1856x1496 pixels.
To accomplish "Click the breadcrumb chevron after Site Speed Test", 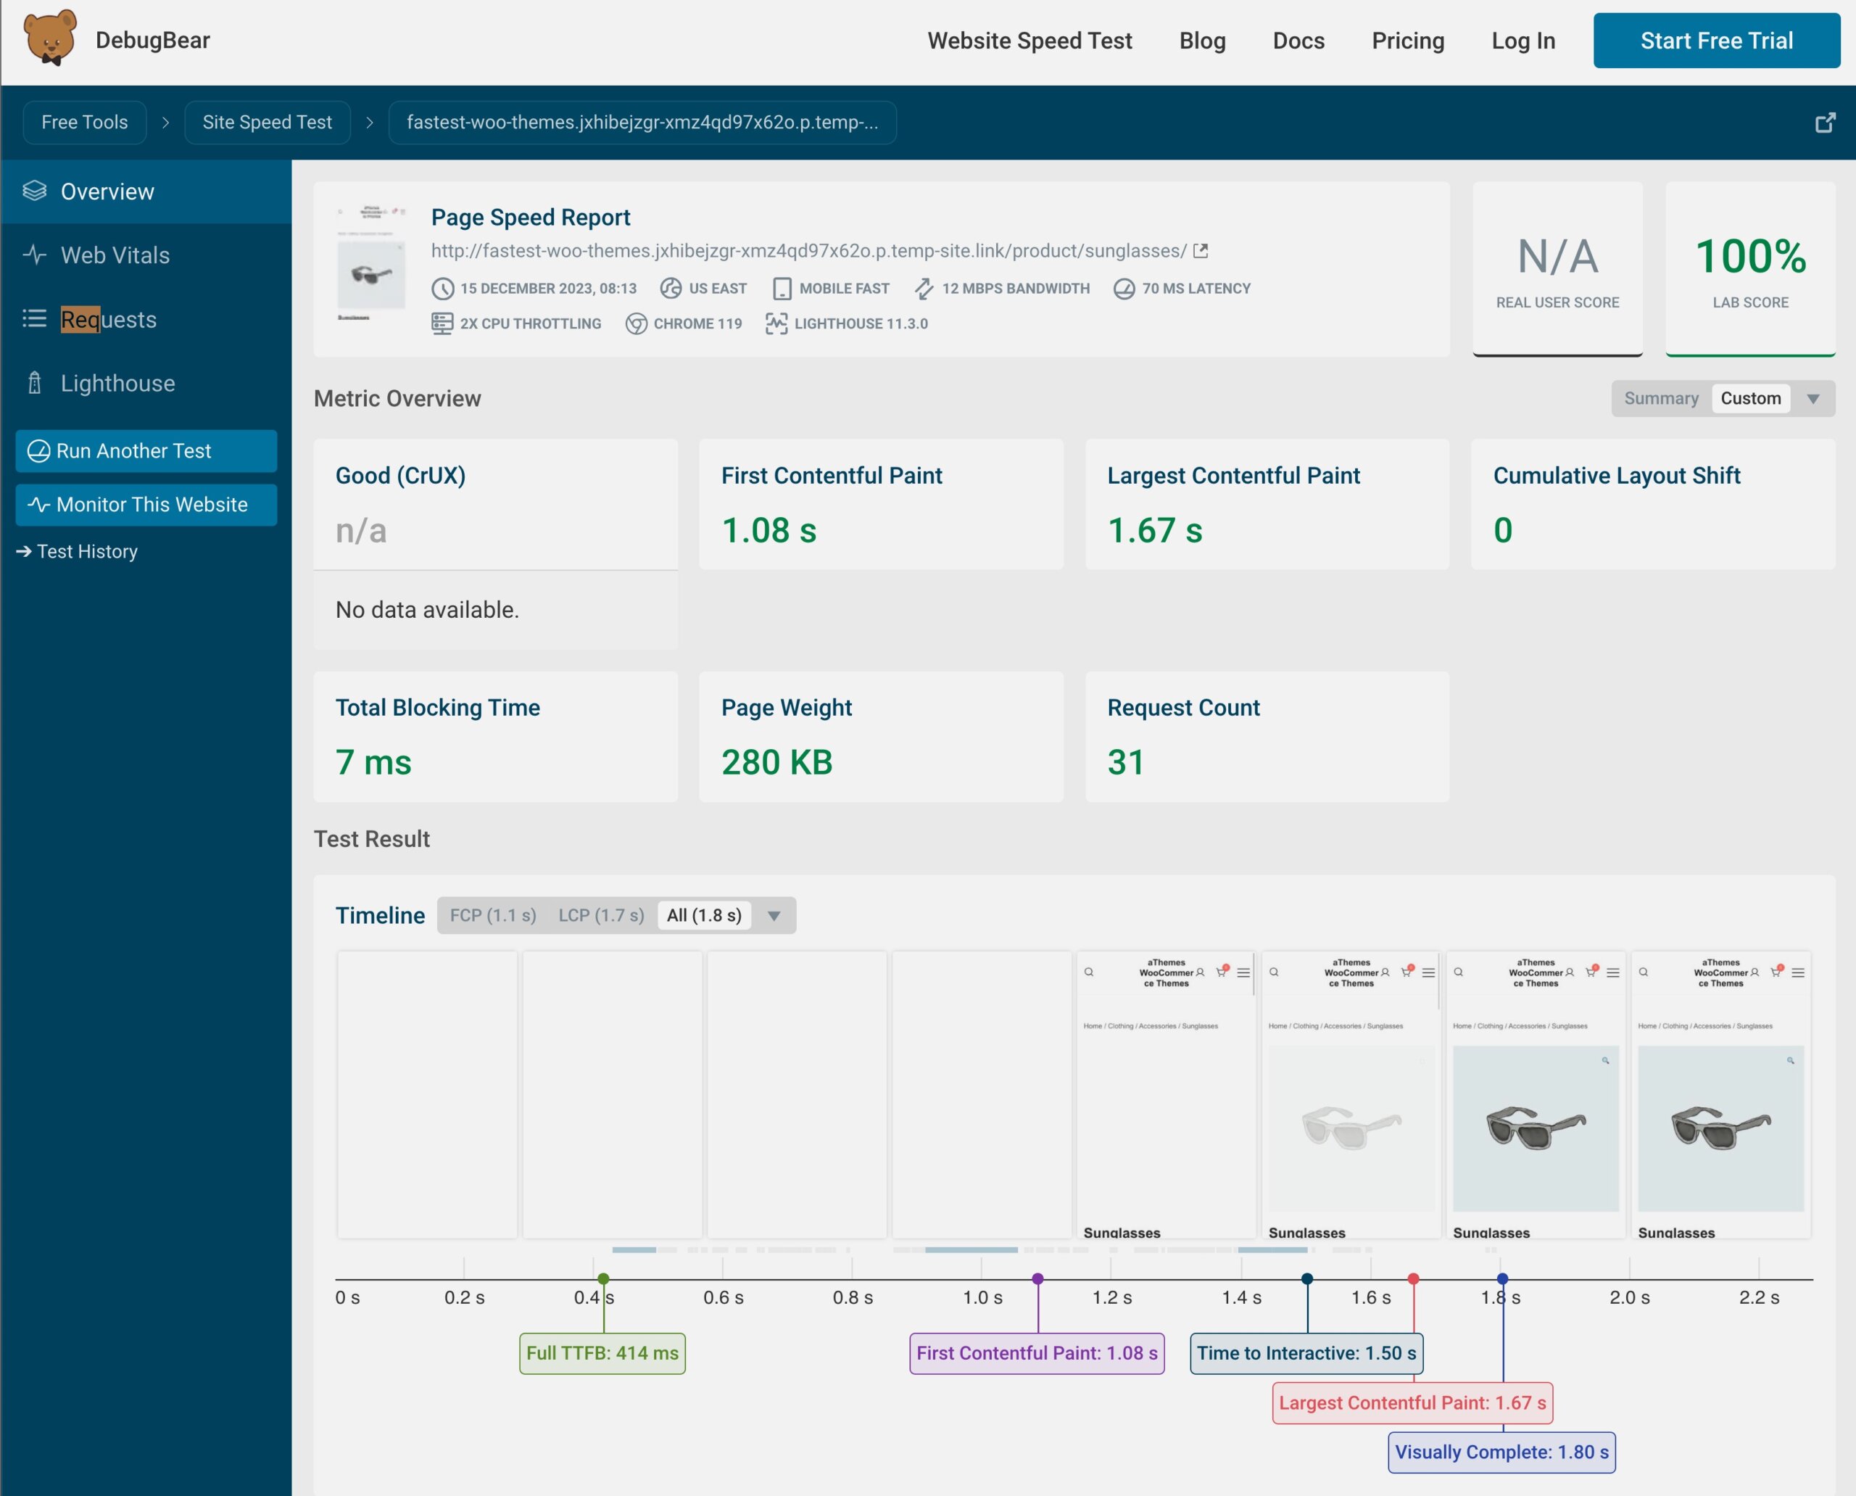I will click(370, 123).
